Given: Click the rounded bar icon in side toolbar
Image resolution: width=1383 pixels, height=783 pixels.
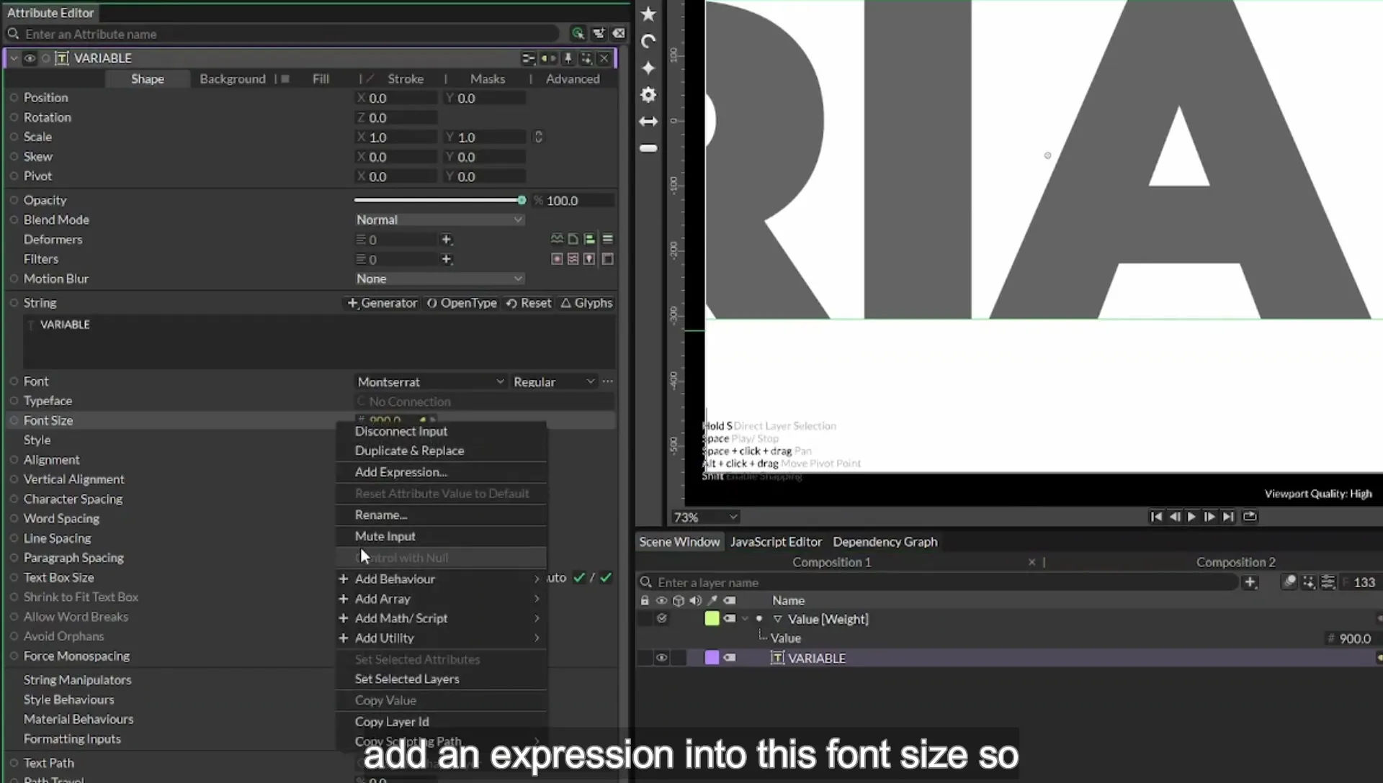Looking at the screenshot, I should (x=648, y=148).
